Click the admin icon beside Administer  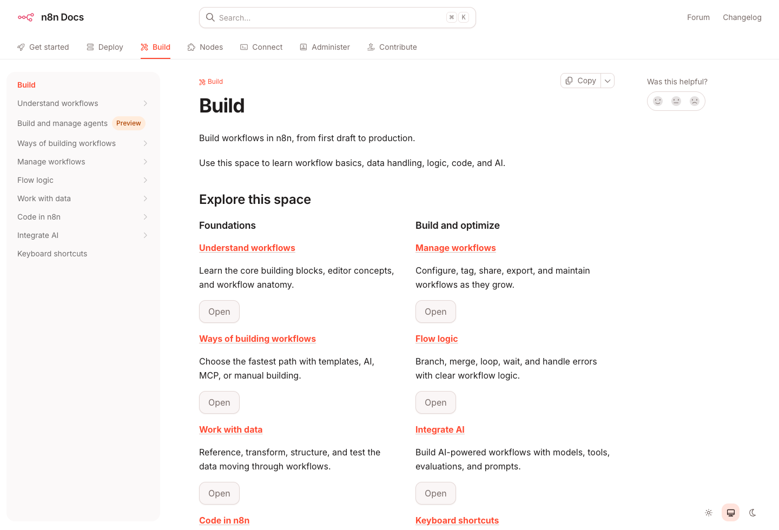[x=303, y=47]
